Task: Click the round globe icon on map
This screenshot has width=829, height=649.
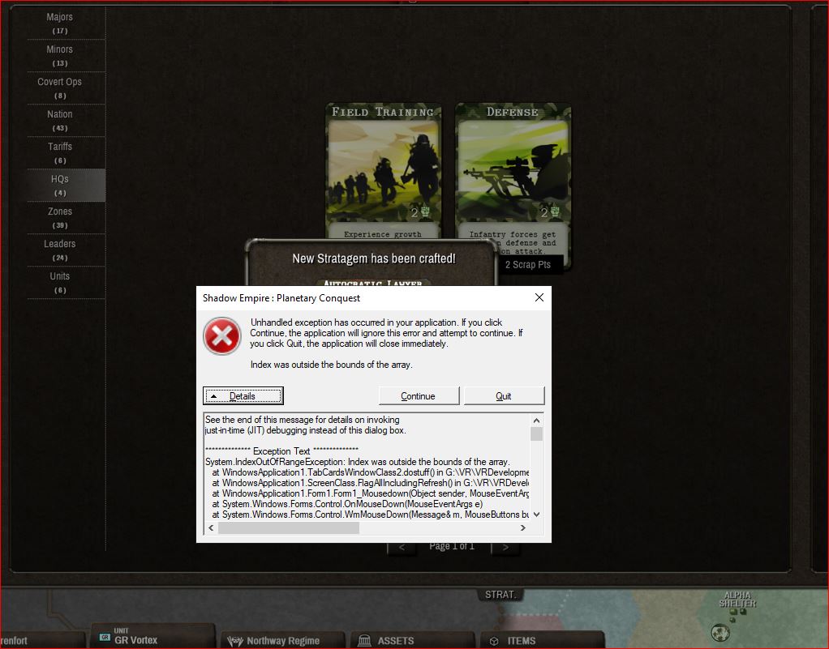Action: [x=720, y=632]
